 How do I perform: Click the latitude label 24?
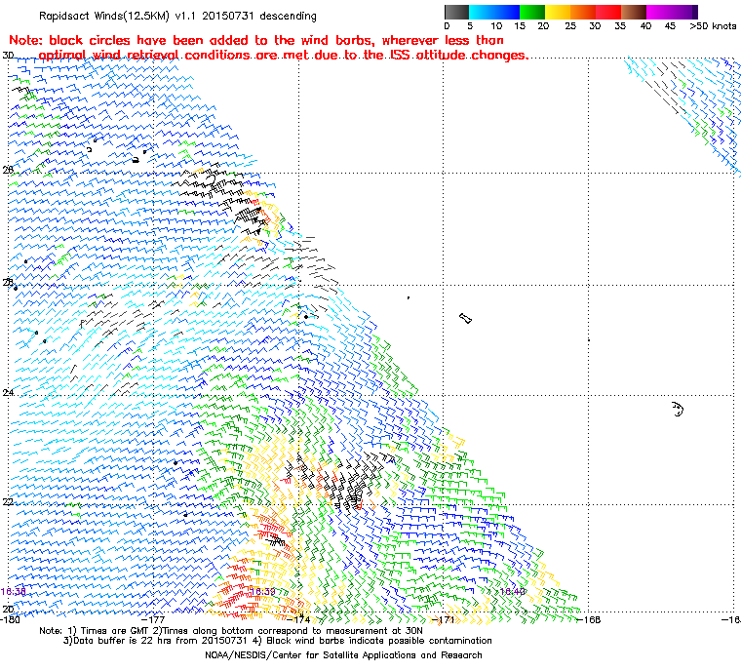8,392
